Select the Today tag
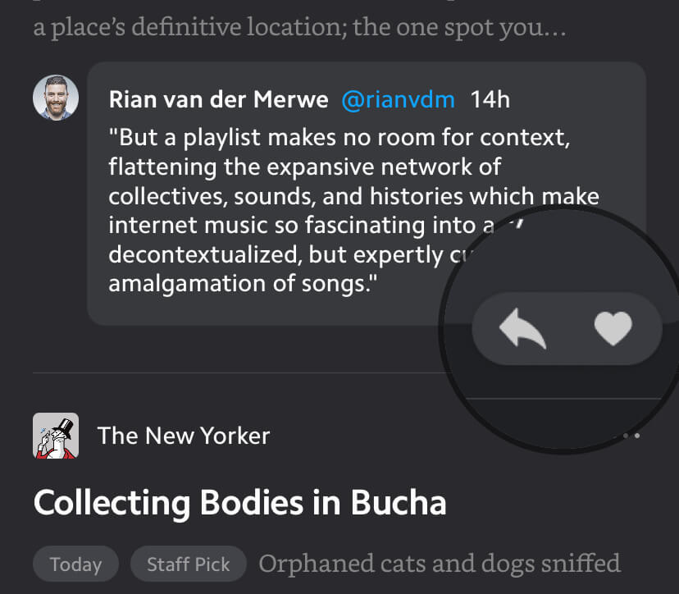Screen dimensions: 679x594 [x=75, y=564]
